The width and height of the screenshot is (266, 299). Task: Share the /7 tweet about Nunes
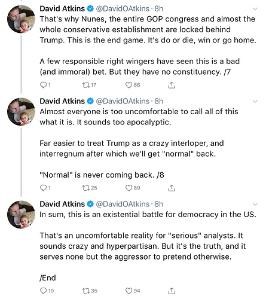click(x=172, y=85)
